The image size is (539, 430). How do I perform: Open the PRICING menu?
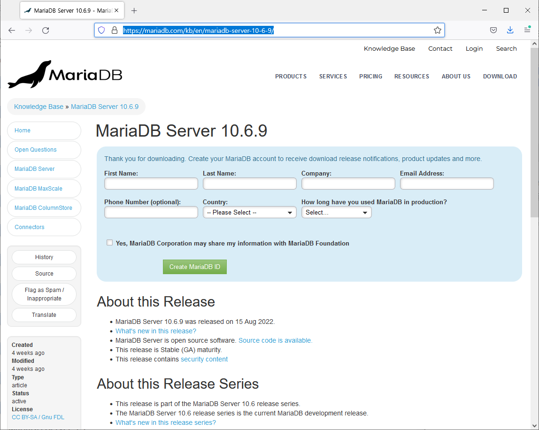370,77
